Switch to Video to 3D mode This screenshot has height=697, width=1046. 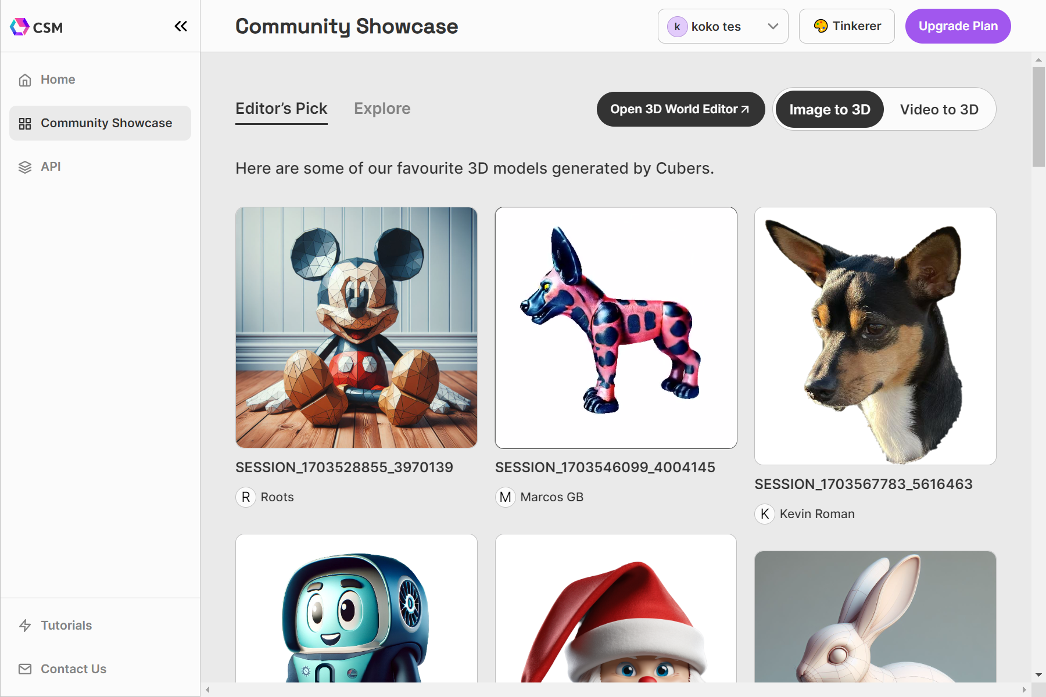[939, 109]
